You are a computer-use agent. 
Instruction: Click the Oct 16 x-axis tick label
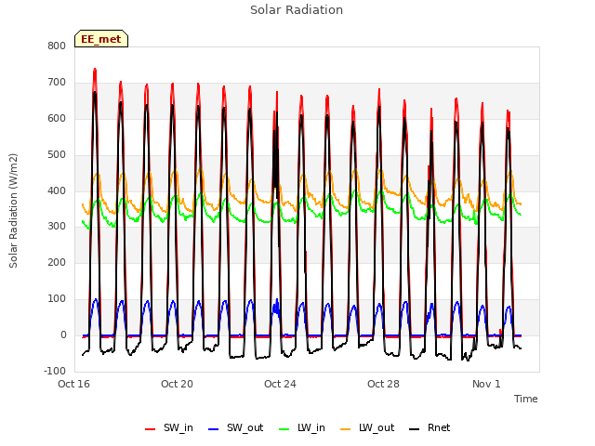pos(73,384)
